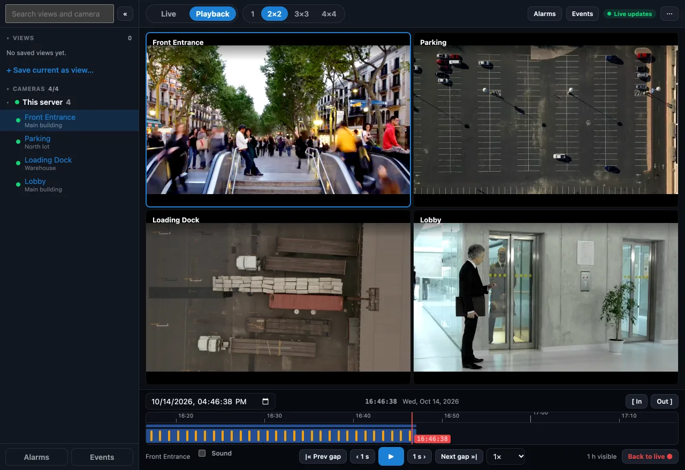Jump to the previous gap
This screenshot has height=470, width=685.
(x=323, y=457)
